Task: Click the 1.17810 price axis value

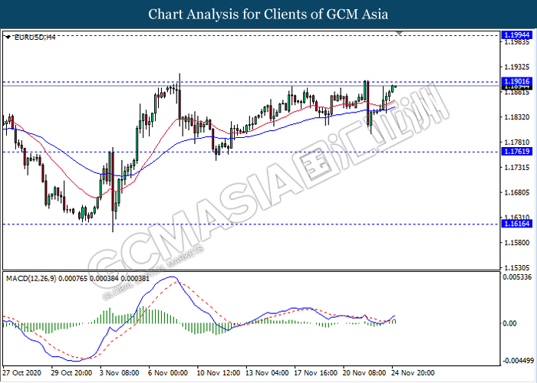Action: [x=517, y=142]
